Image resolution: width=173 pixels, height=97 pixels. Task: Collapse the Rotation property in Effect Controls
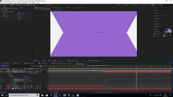click(x=2, y=16)
